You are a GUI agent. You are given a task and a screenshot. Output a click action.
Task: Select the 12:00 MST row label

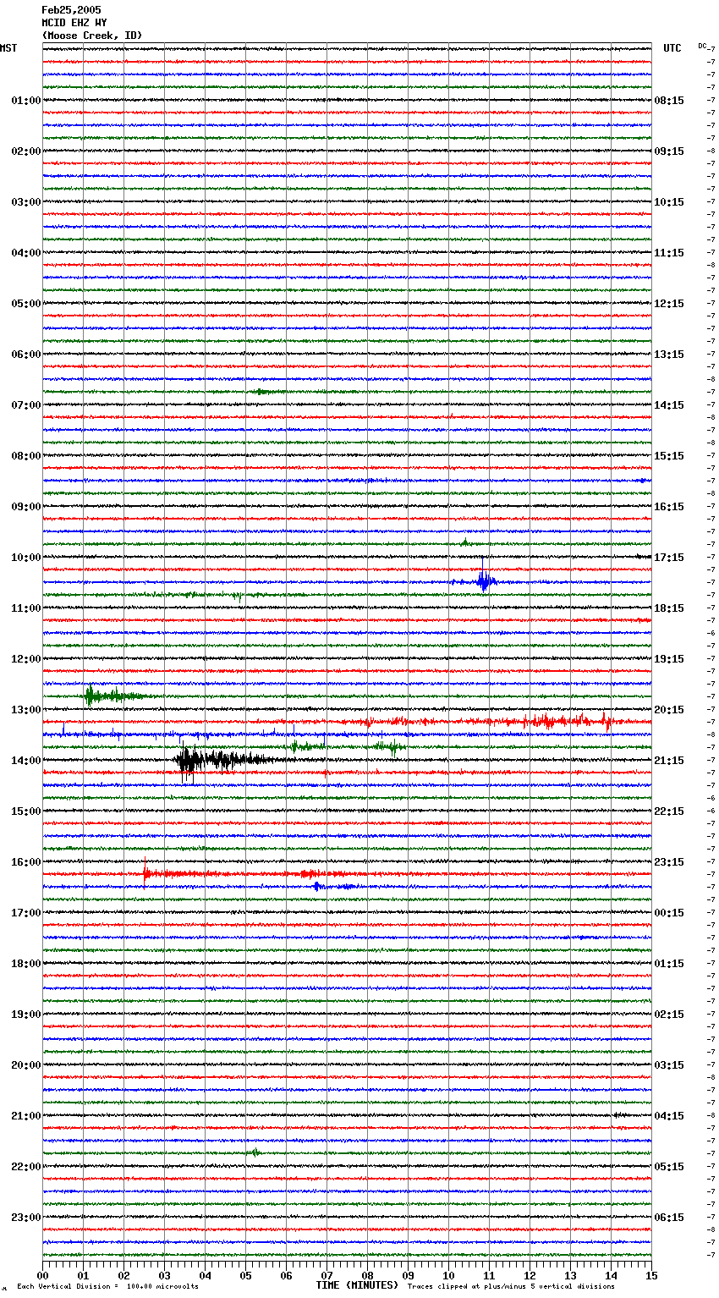coord(26,659)
